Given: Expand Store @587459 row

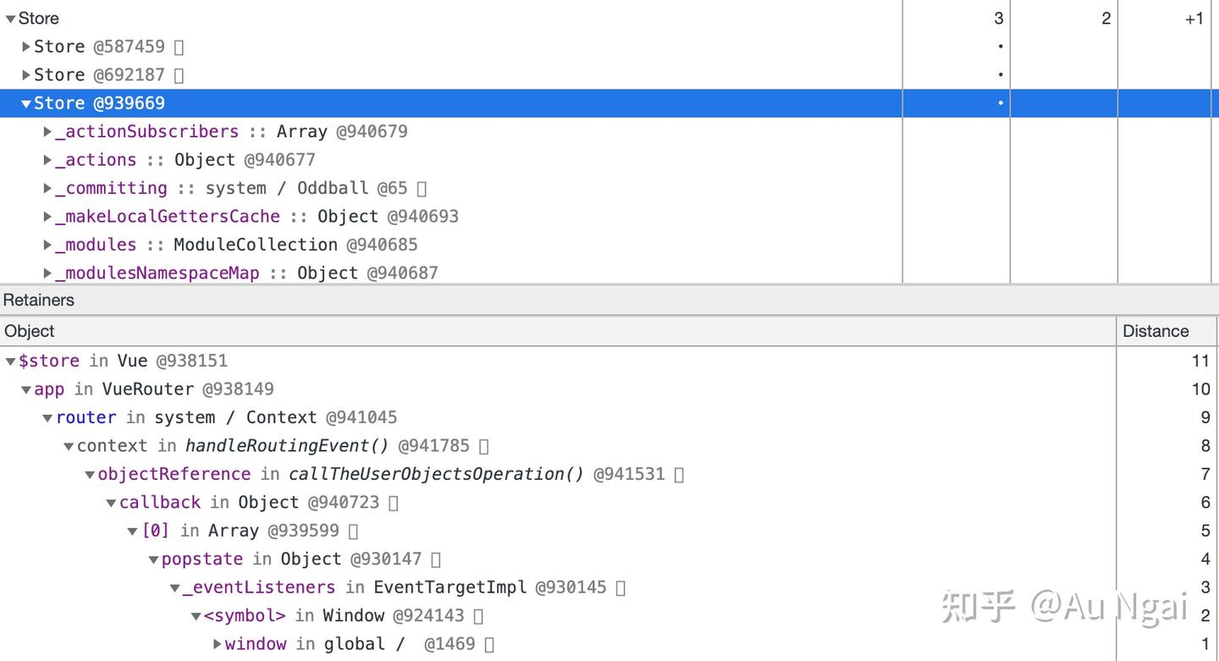Looking at the screenshot, I should pyautogui.click(x=26, y=47).
